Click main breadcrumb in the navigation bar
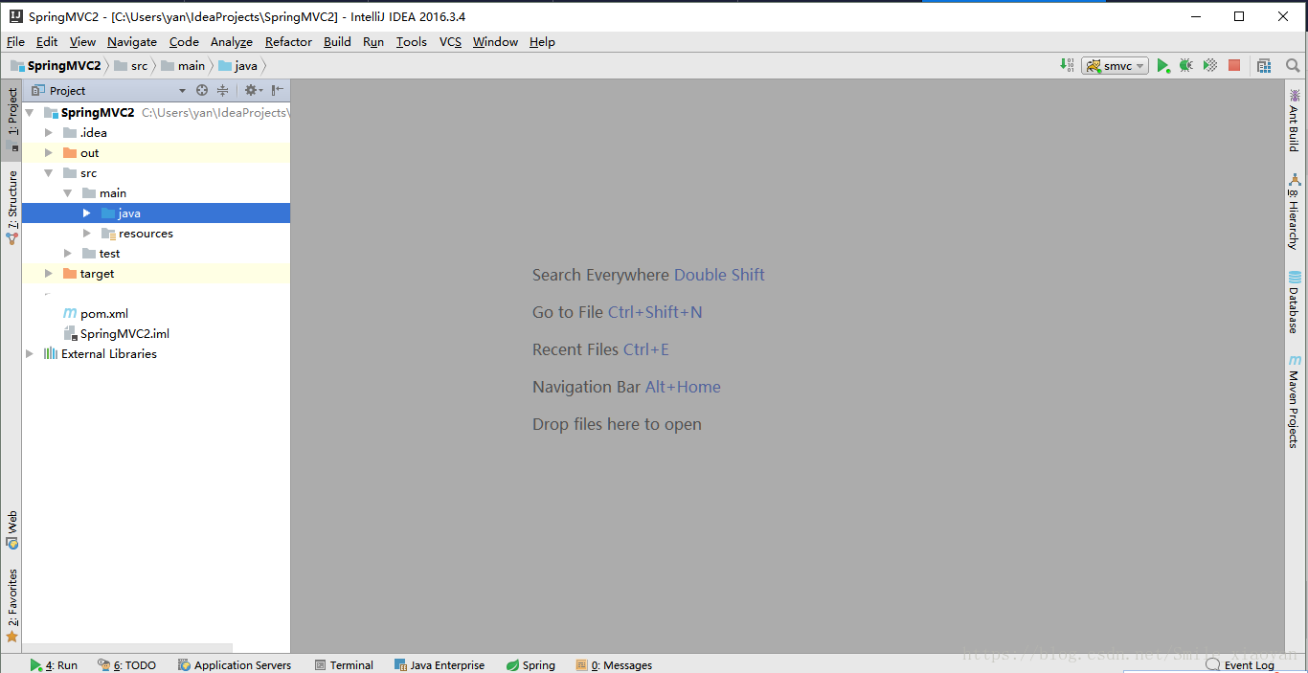Image resolution: width=1308 pixels, height=673 pixels. 183,65
